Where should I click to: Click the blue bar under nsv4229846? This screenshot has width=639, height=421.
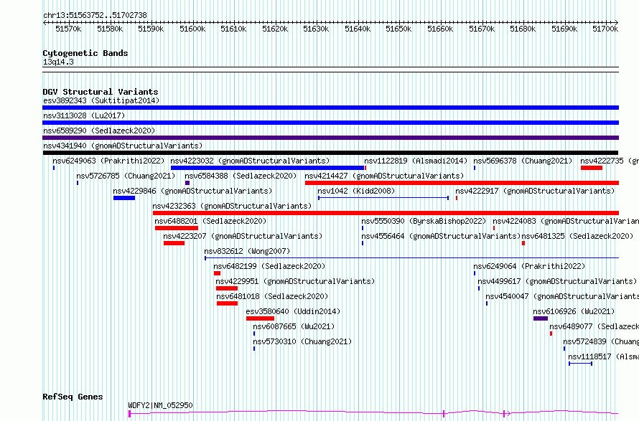click(x=124, y=198)
